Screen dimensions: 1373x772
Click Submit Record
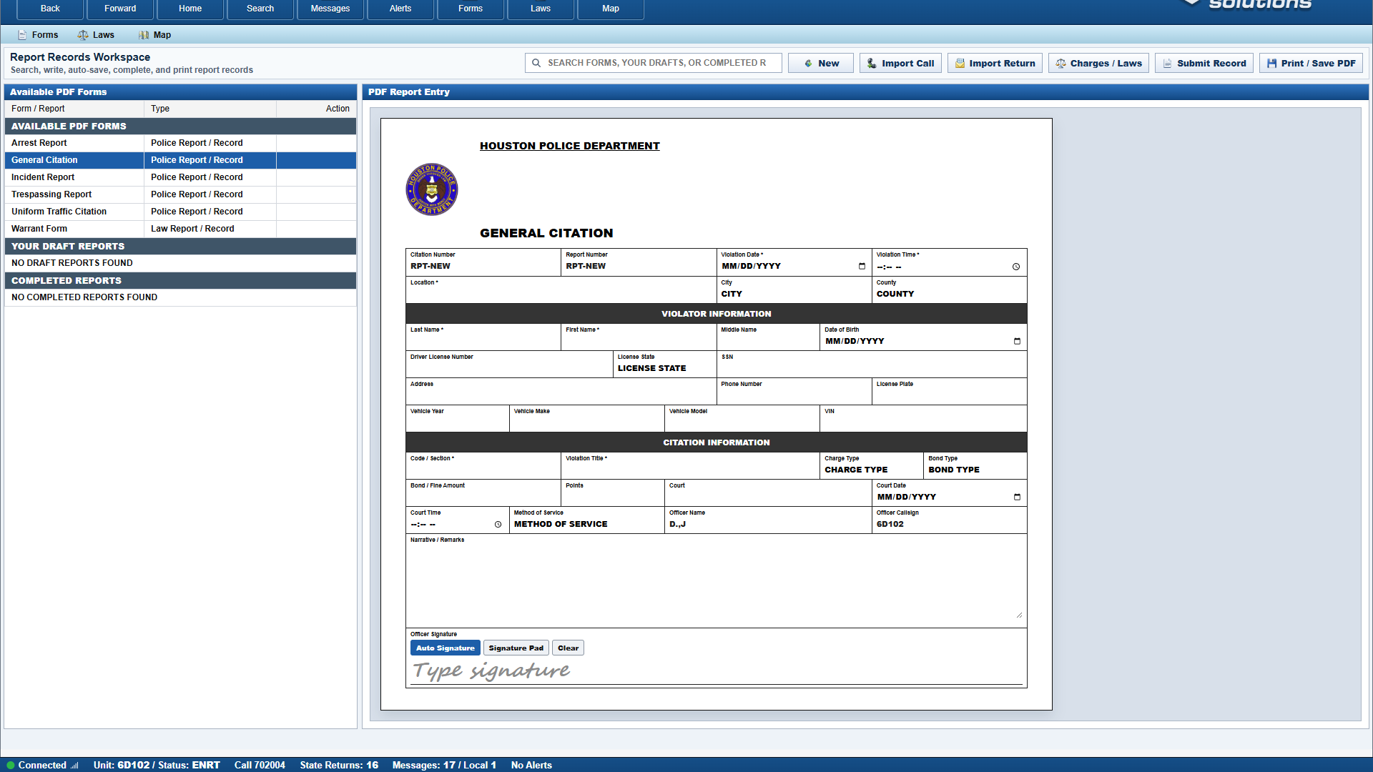point(1204,63)
